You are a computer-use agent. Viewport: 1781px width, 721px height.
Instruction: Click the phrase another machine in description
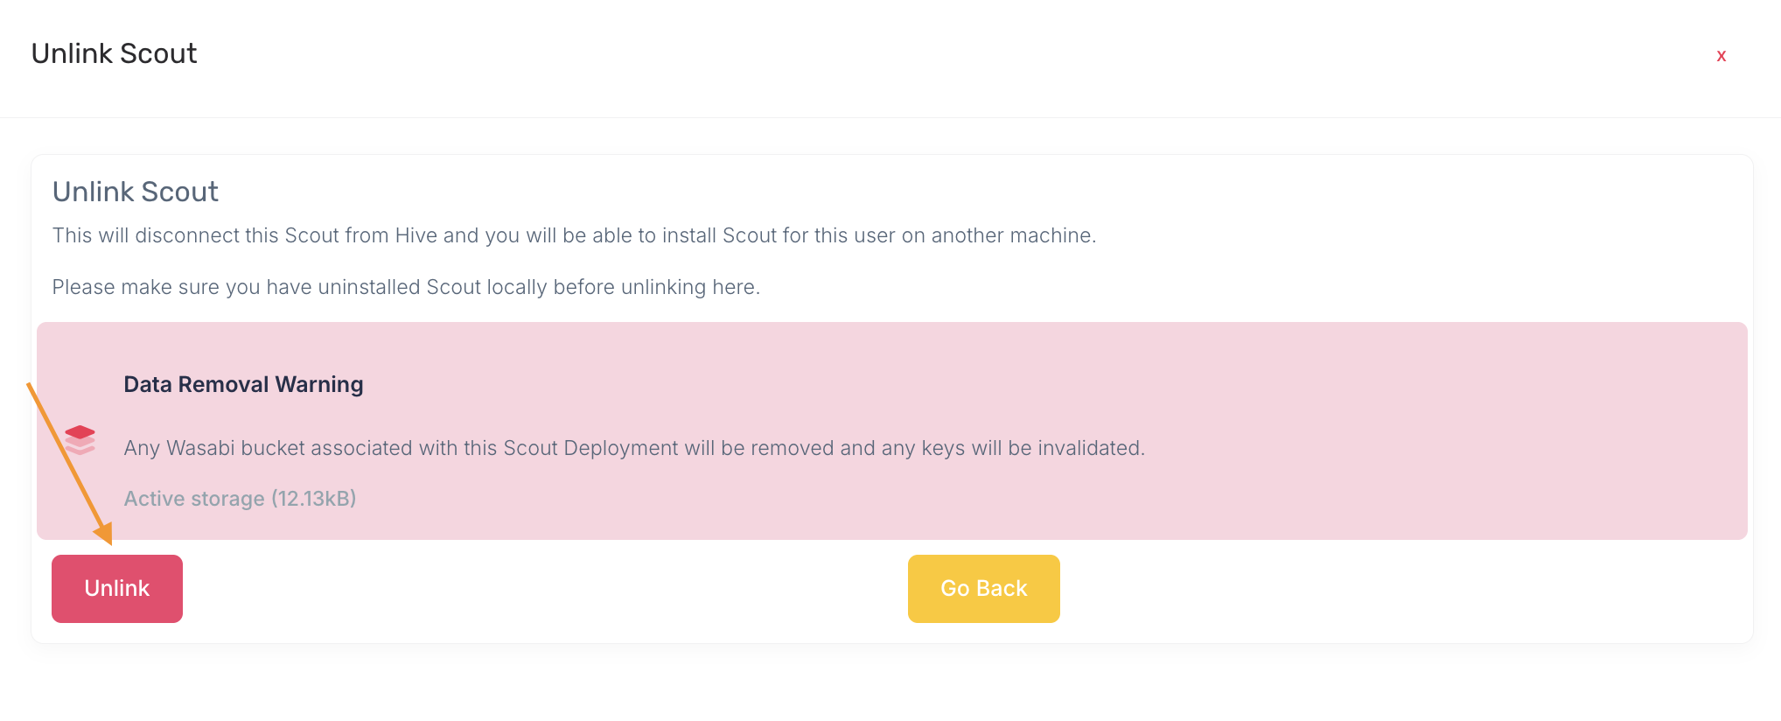click(1011, 235)
